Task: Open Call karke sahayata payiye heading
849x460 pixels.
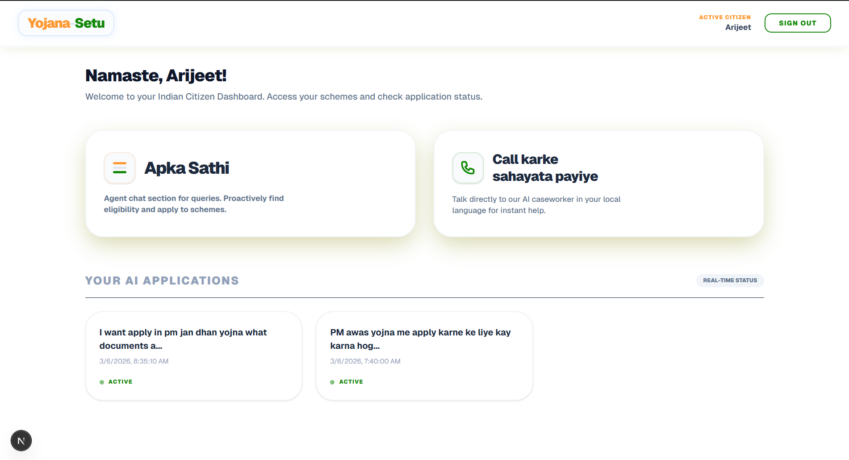Action: pyautogui.click(x=545, y=168)
